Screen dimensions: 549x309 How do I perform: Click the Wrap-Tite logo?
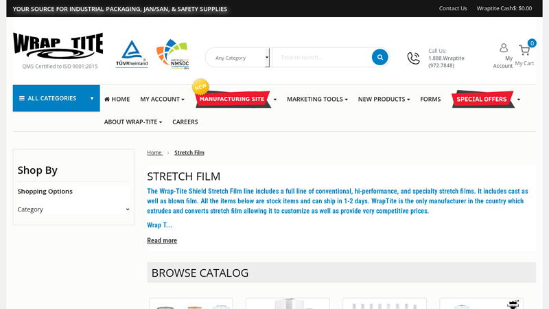click(x=58, y=46)
